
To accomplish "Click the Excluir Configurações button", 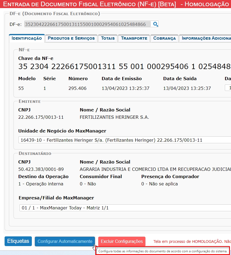I will (122, 241).
